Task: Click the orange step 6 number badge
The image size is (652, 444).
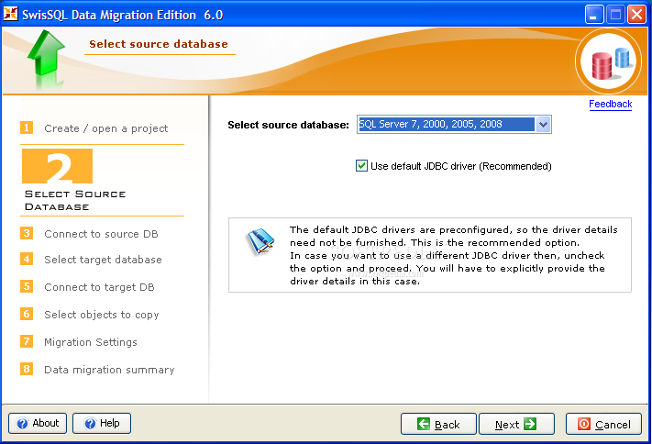Action: coord(27,314)
